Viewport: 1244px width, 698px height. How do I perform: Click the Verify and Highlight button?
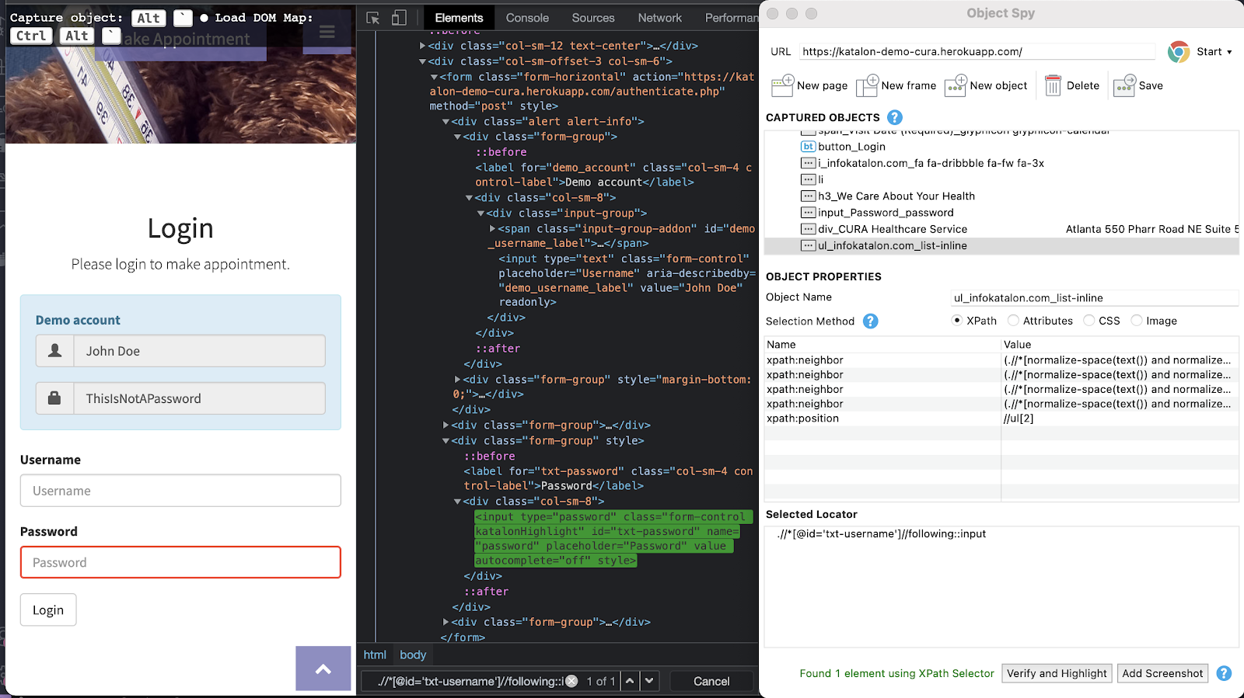click(x=1057, y=673)
